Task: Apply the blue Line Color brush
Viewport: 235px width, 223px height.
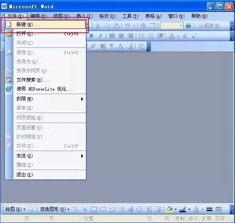Action: pos(183,209)
